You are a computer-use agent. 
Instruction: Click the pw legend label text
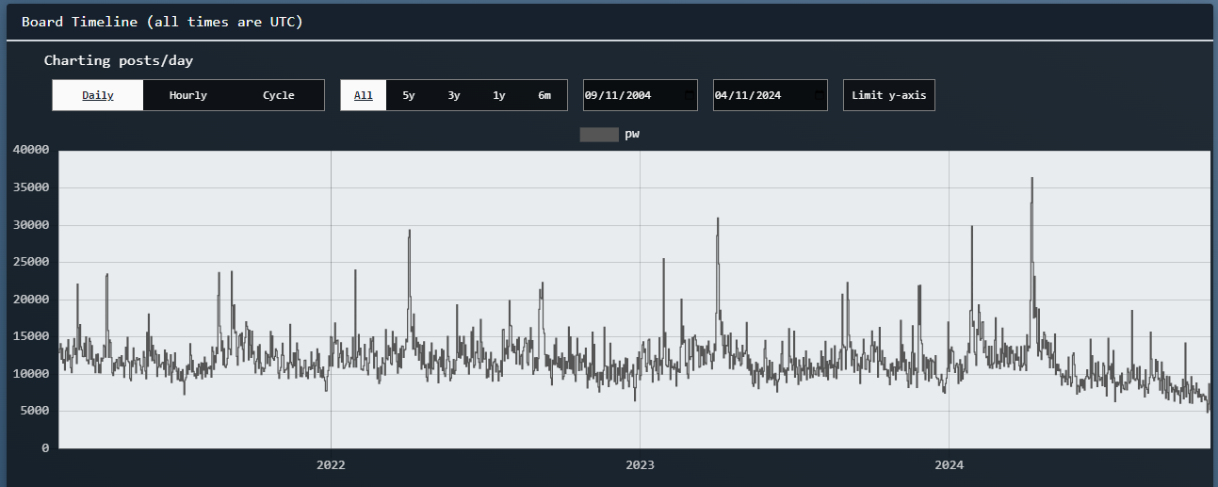[x=632, y=135]
